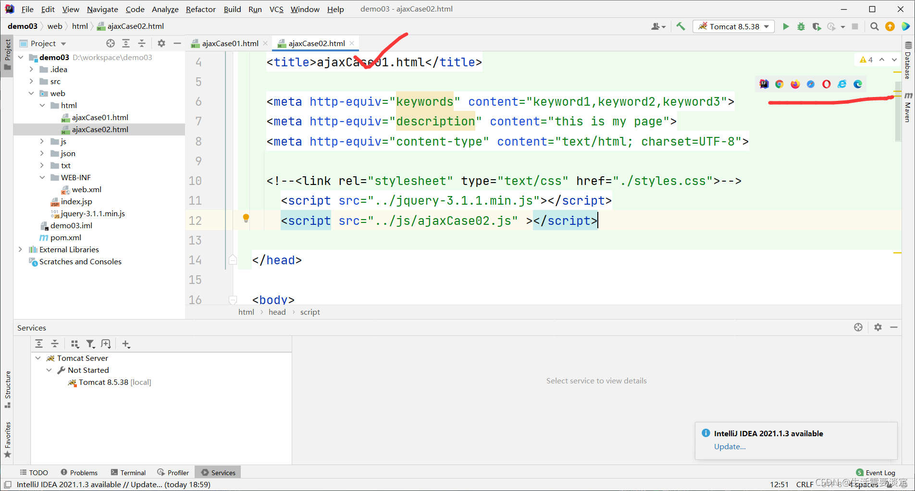Open preview in Firefox browser icon
Image resolution: width=915 pixels, height=491 pixels.
tap(795, 84)
